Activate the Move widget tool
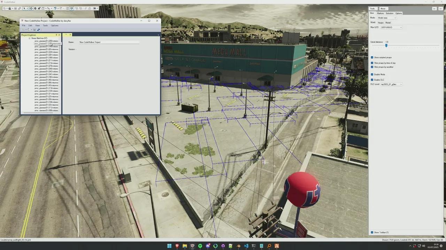This screenshot has height=250, width=446. tap(31, 8)
